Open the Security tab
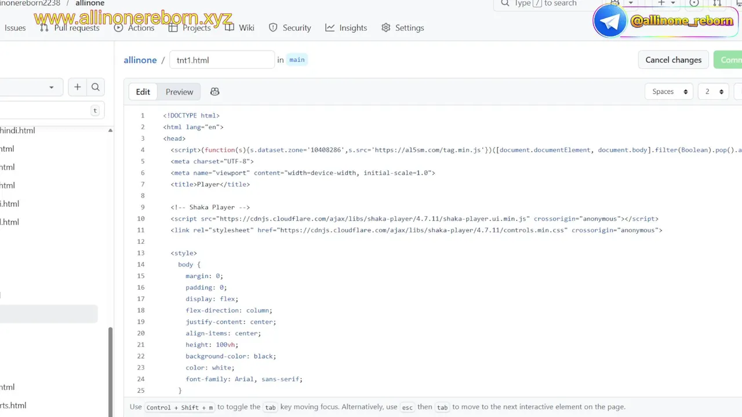This screenshot has width=742, height=417. (290, 28)
